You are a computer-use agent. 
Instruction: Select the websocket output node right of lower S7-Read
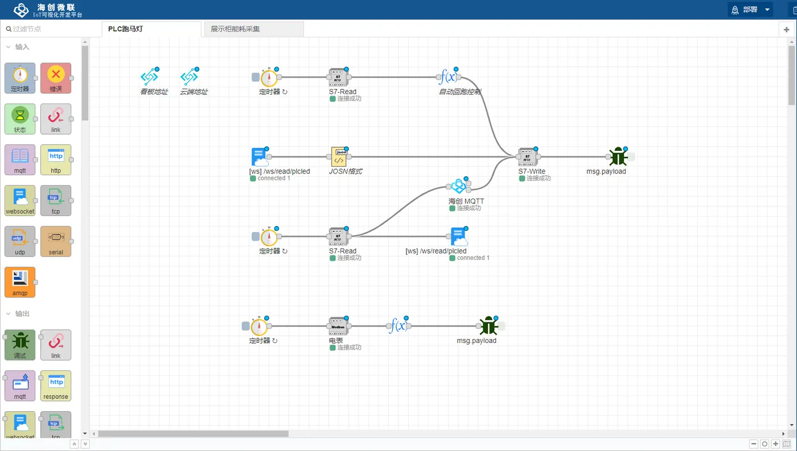459,237
